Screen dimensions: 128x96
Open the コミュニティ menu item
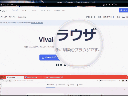click(46, 10)
